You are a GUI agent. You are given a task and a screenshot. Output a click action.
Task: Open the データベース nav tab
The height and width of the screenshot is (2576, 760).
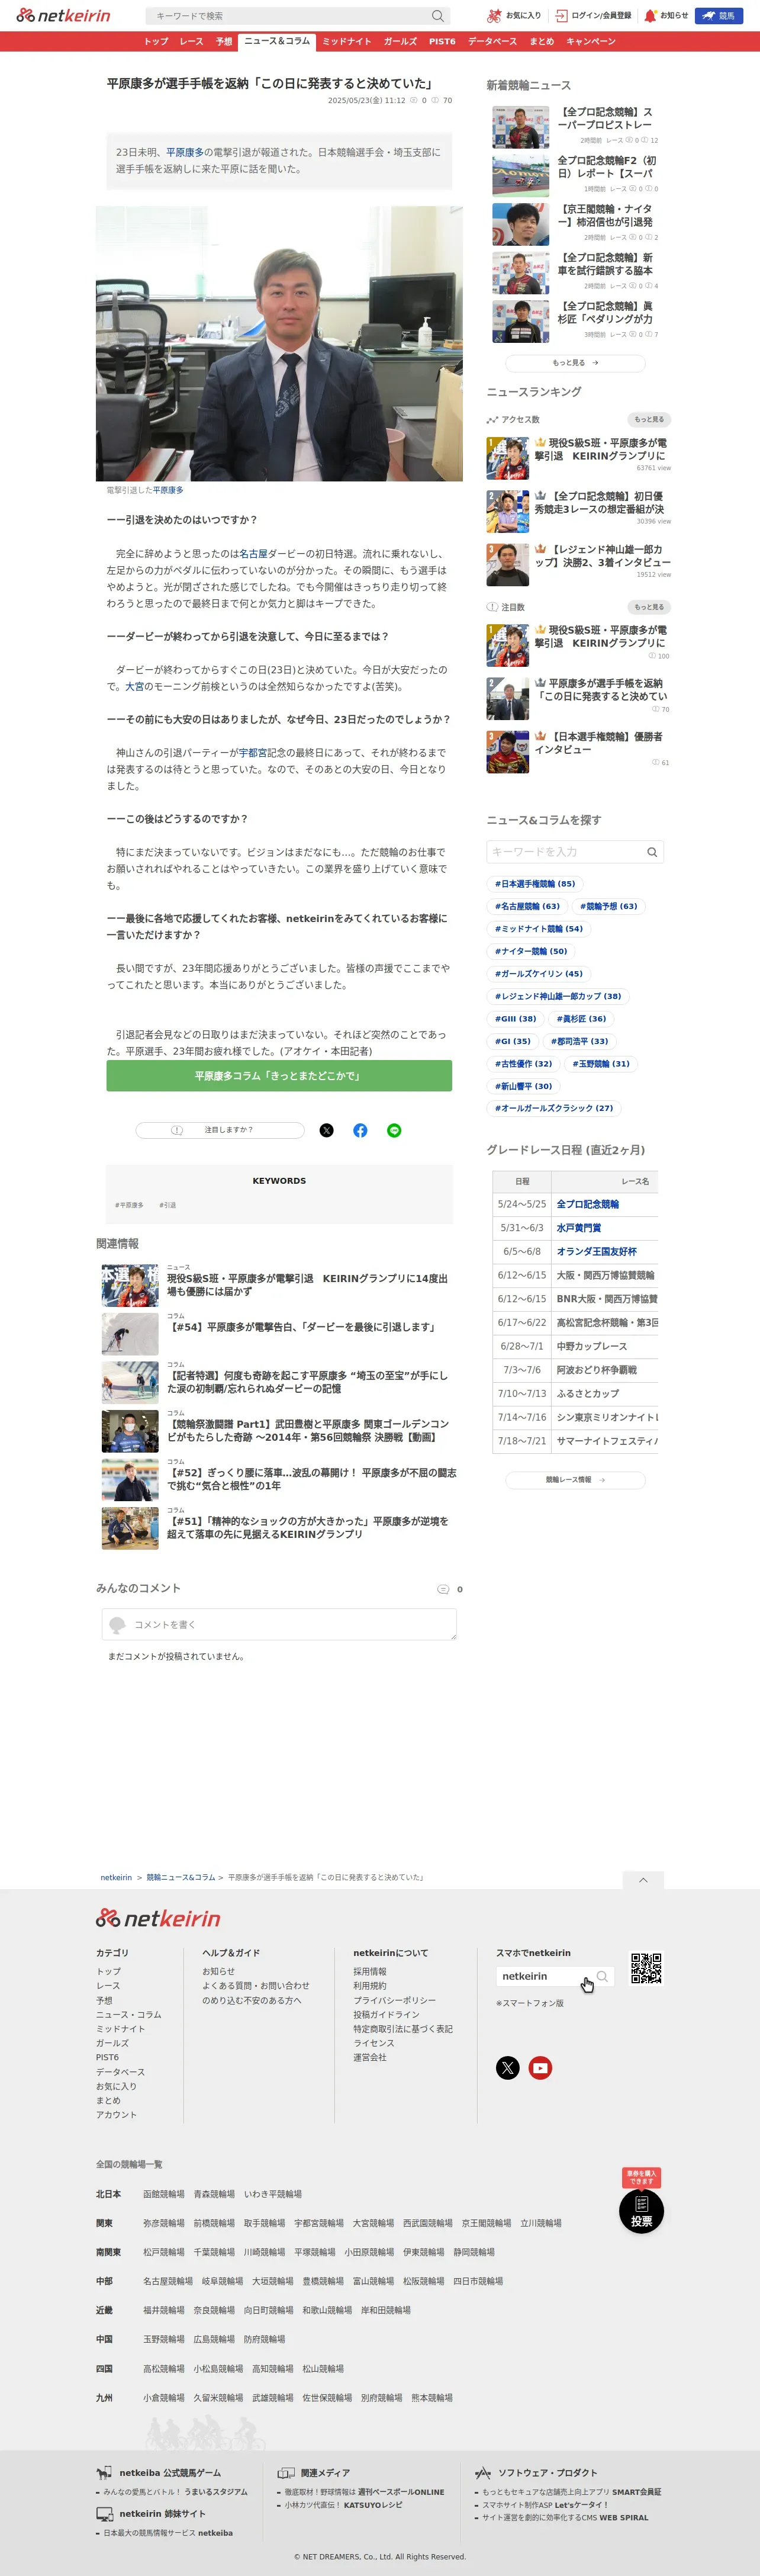point(492,41)
